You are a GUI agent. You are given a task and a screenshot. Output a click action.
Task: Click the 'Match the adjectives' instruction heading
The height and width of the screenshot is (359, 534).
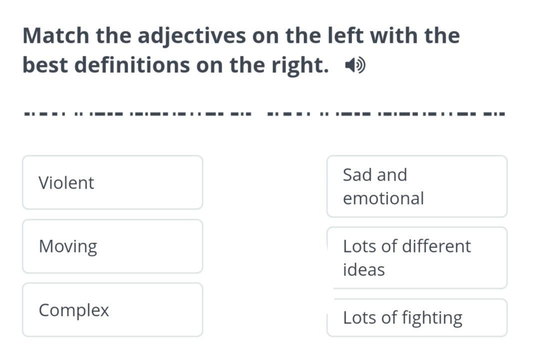[x=241, y=36]
